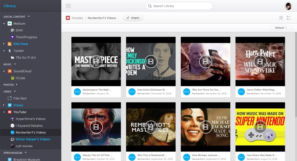
Task: Click channel avatar on Masterpiece video card
Action: click(77, 92)
